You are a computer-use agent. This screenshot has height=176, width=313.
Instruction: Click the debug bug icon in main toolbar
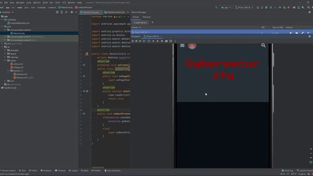pyautogui.click(x=271, y=7)
